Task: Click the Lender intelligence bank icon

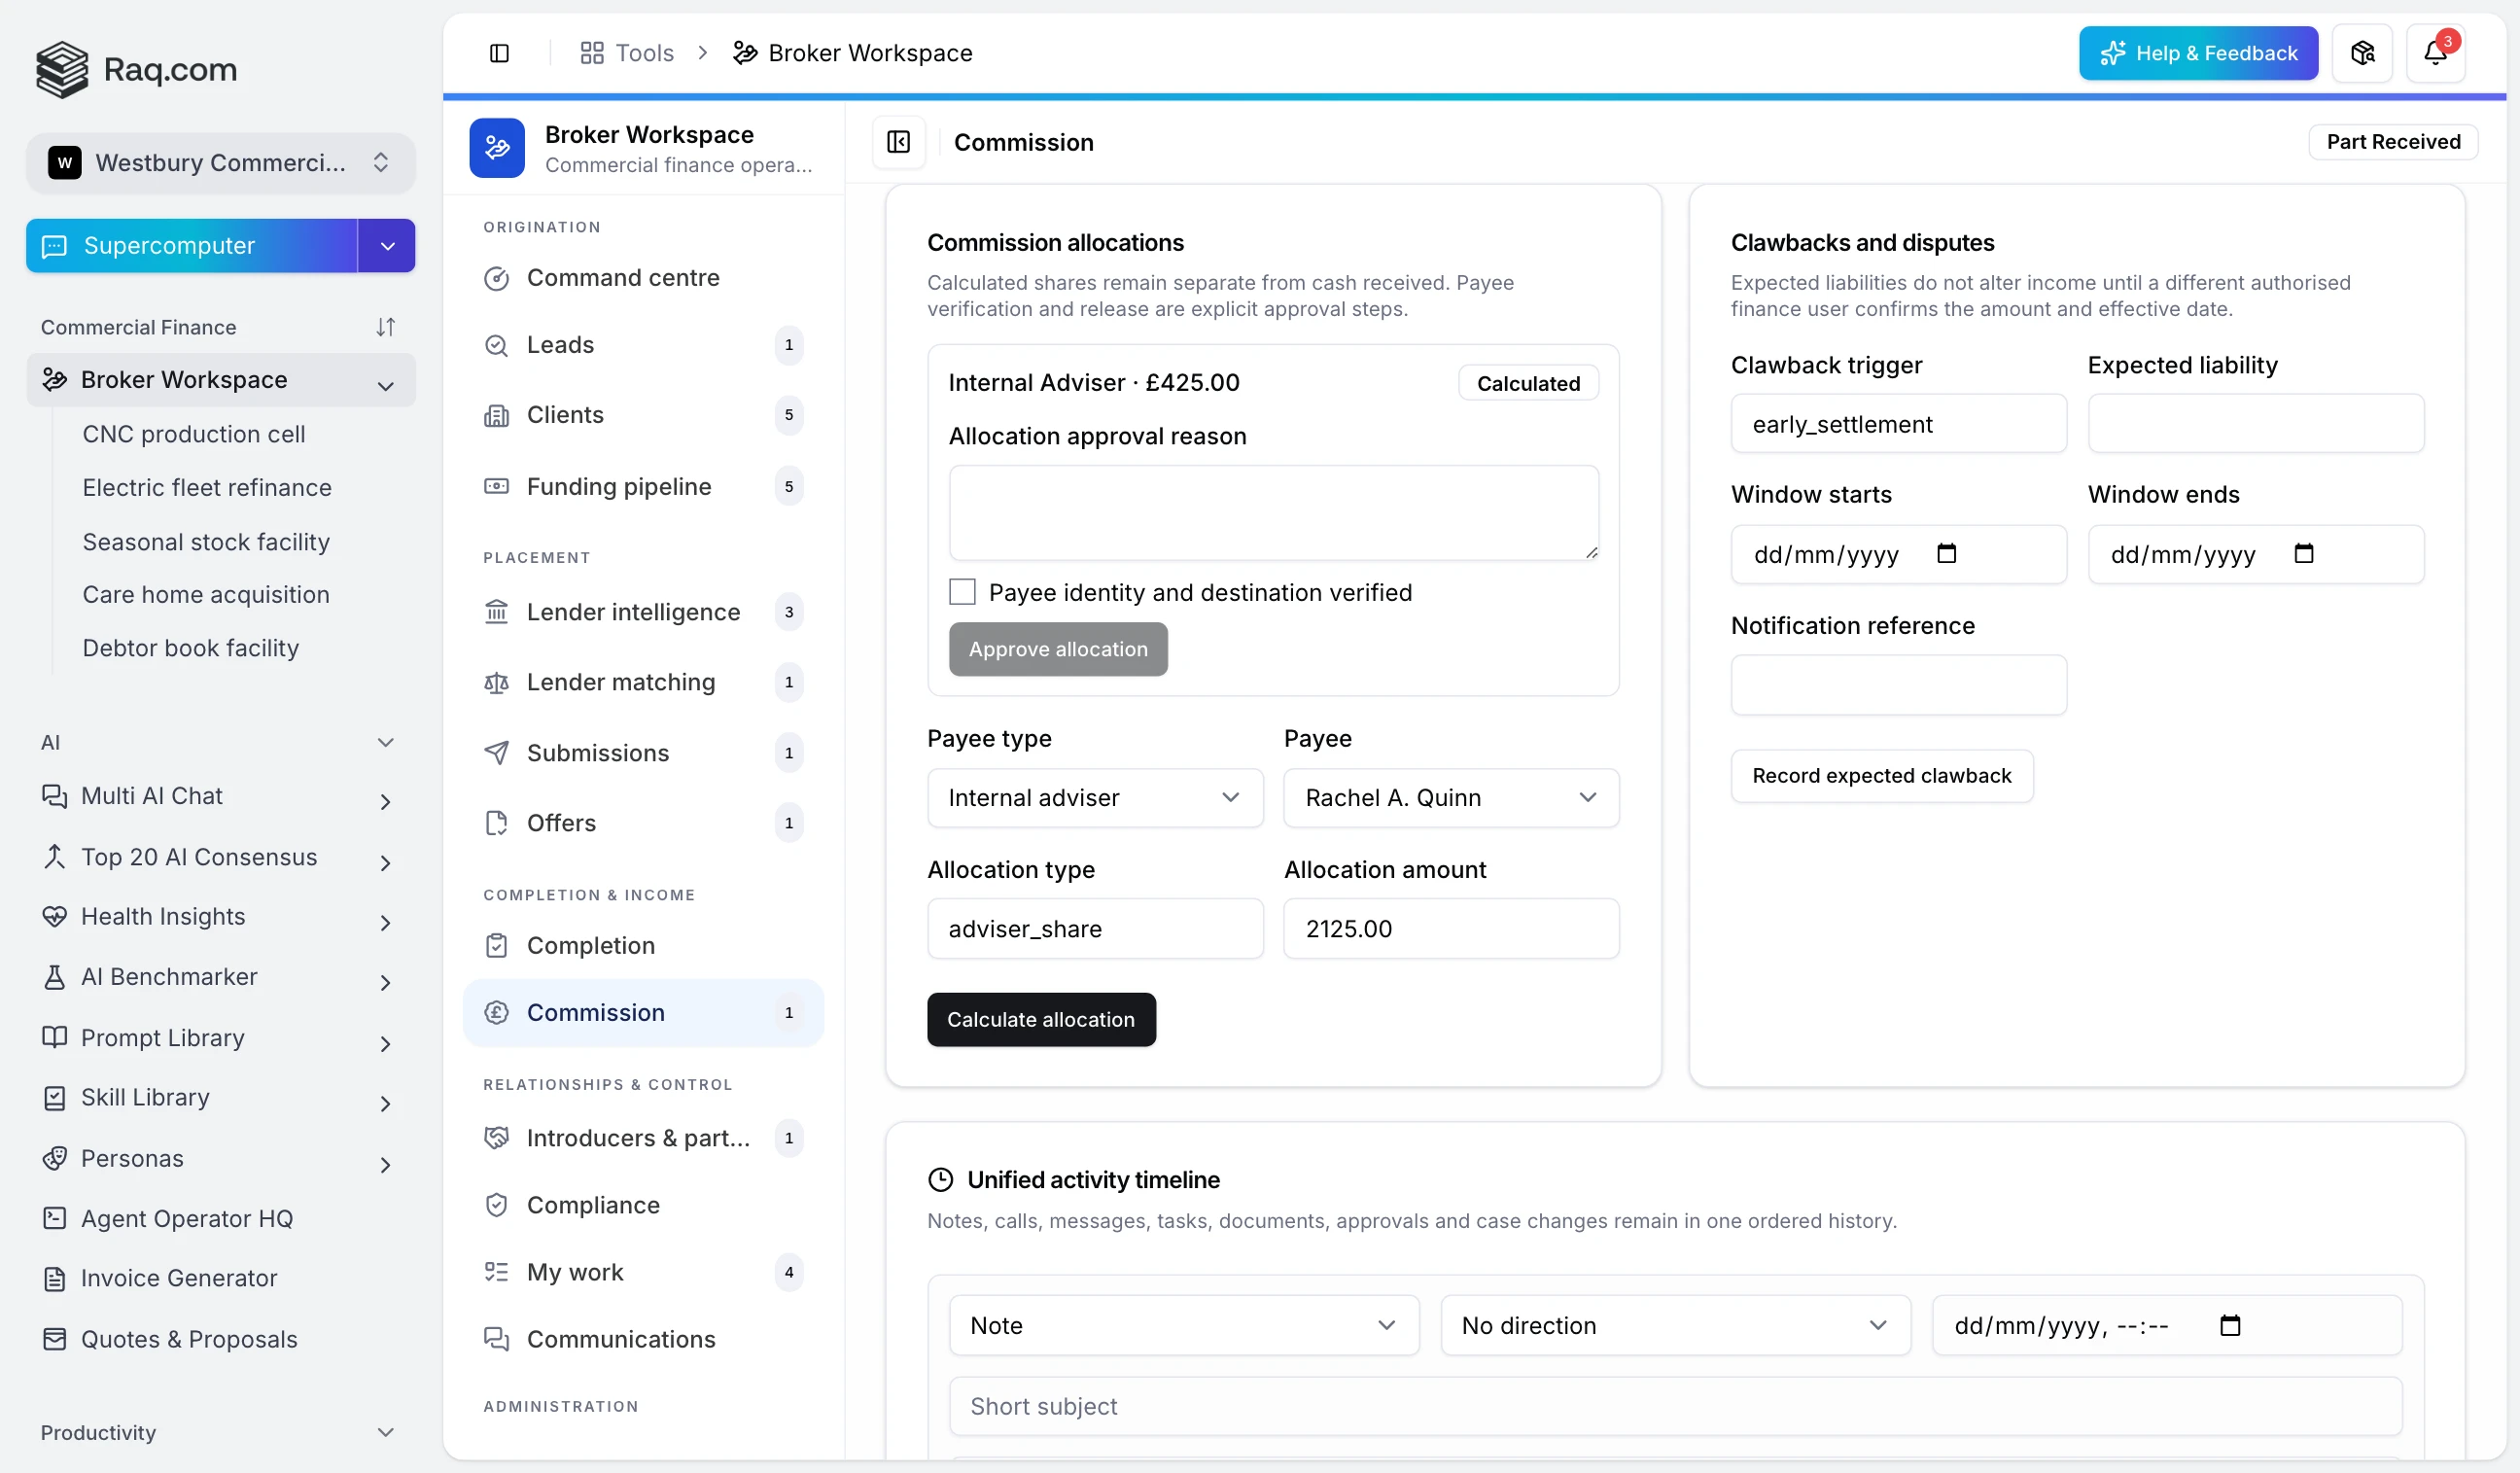Action: (496, 612)
